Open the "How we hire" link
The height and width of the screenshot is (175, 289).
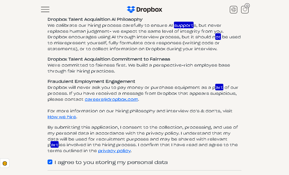tap(62, 117)
